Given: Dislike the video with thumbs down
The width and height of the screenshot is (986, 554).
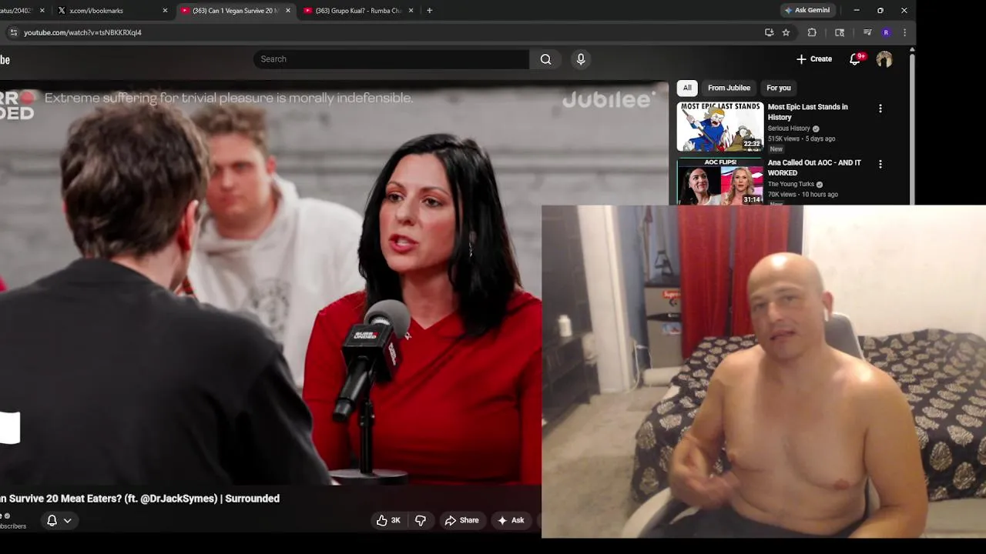Looking at the screenshot, I should (421, 520).
